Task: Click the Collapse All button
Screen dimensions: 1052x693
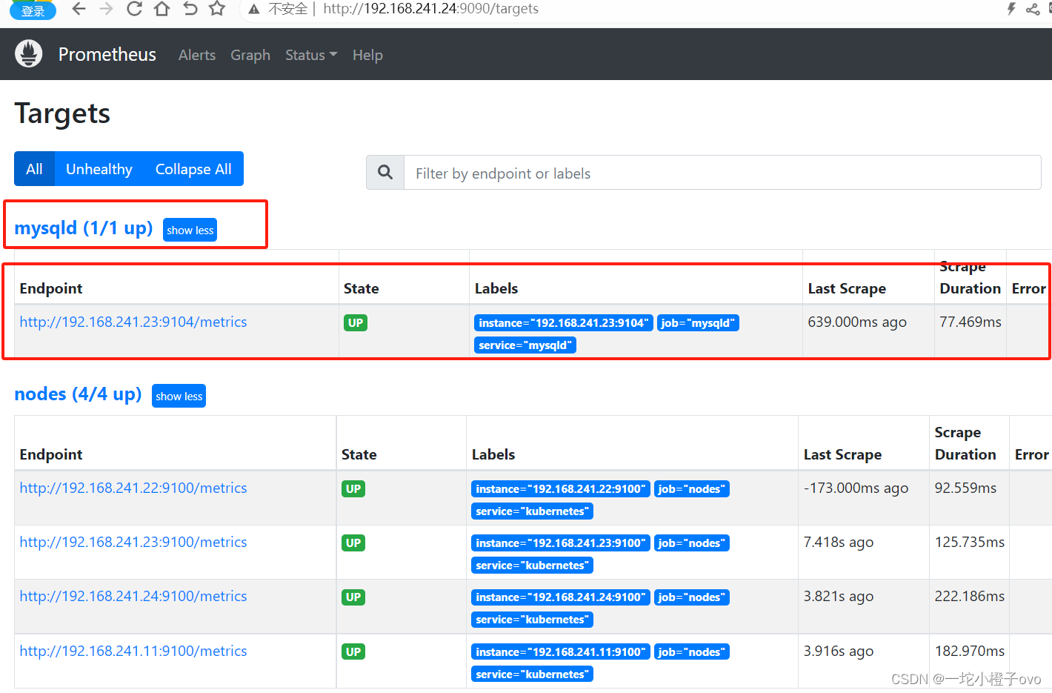Action: click(x=193, y=169)
